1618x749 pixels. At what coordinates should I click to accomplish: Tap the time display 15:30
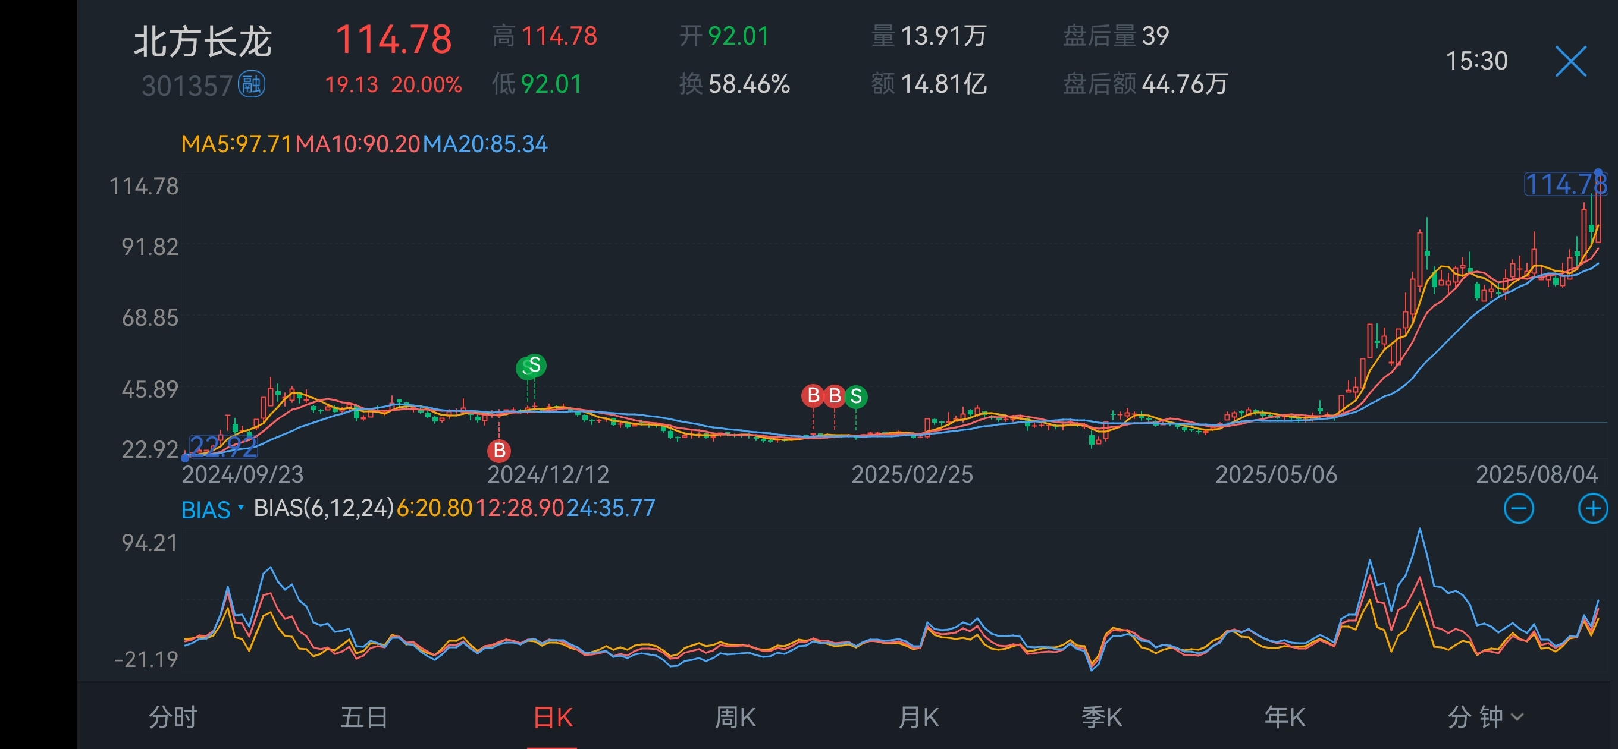(x=1476, y=61)
